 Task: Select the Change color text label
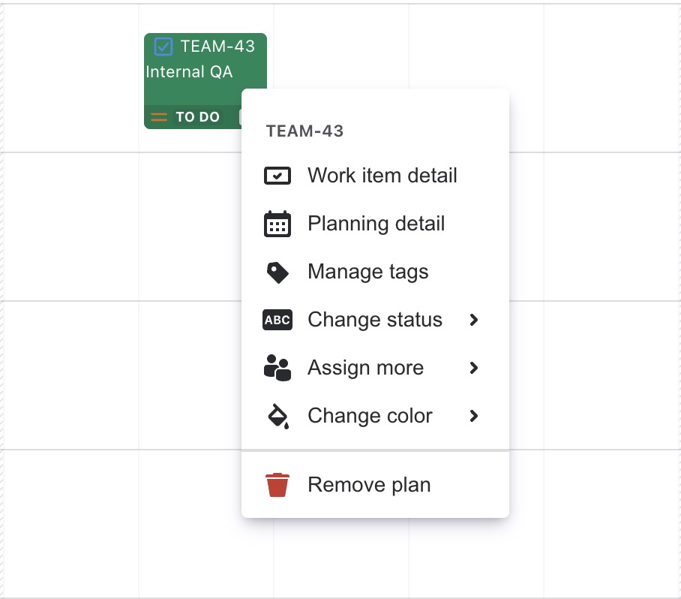tap(370, 416)
